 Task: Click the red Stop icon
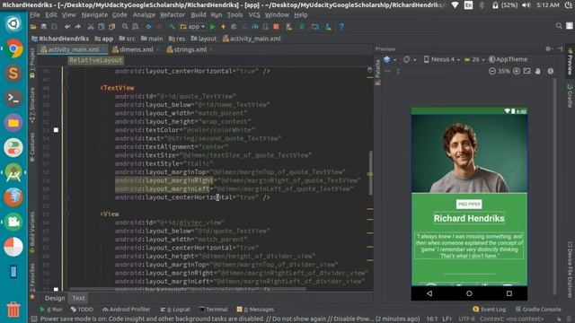(276, 27)
